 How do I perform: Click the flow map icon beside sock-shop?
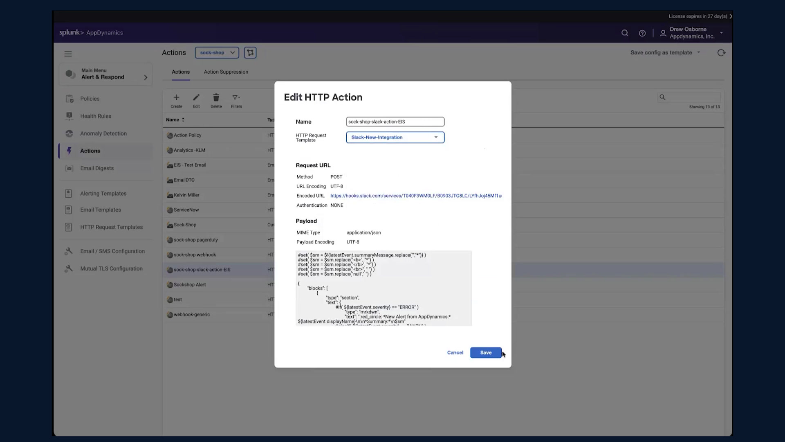[250, 52]
